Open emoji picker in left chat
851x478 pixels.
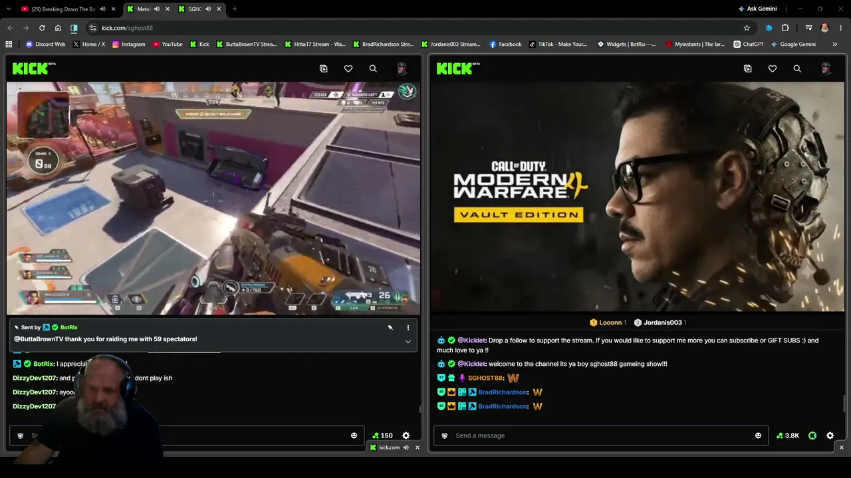354,436
